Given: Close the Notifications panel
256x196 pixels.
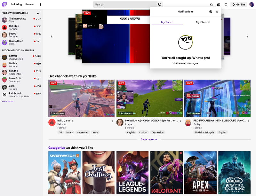Looking at the screenshot, I should click(x=217, y=12).
